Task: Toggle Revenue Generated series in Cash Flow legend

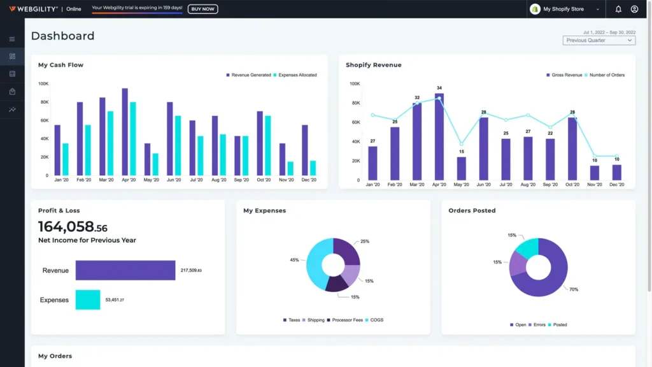Action: pos(250,75)
